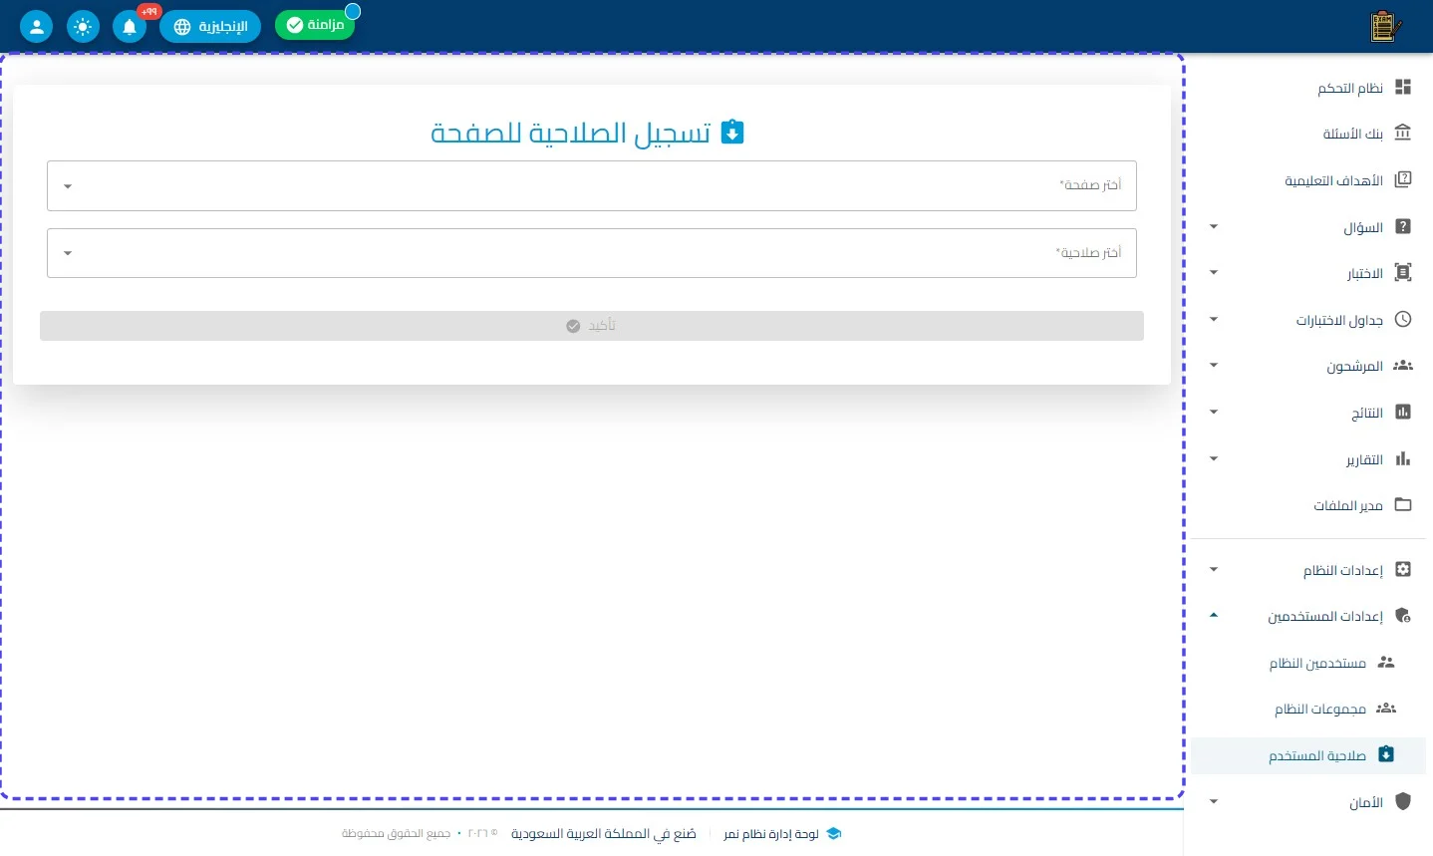
Task: Open the أختر صفحة dropdown
Action: pos(592,185)
